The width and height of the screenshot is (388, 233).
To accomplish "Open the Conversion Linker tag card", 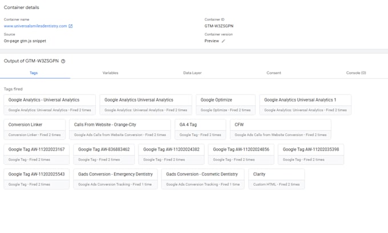I will point(34,129).
